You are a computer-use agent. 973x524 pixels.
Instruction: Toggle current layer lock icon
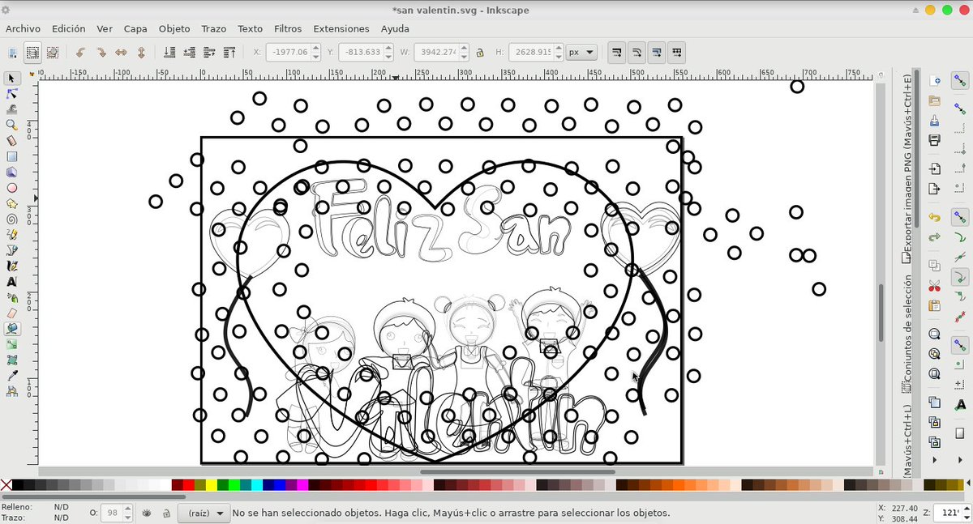click(166, 513)
